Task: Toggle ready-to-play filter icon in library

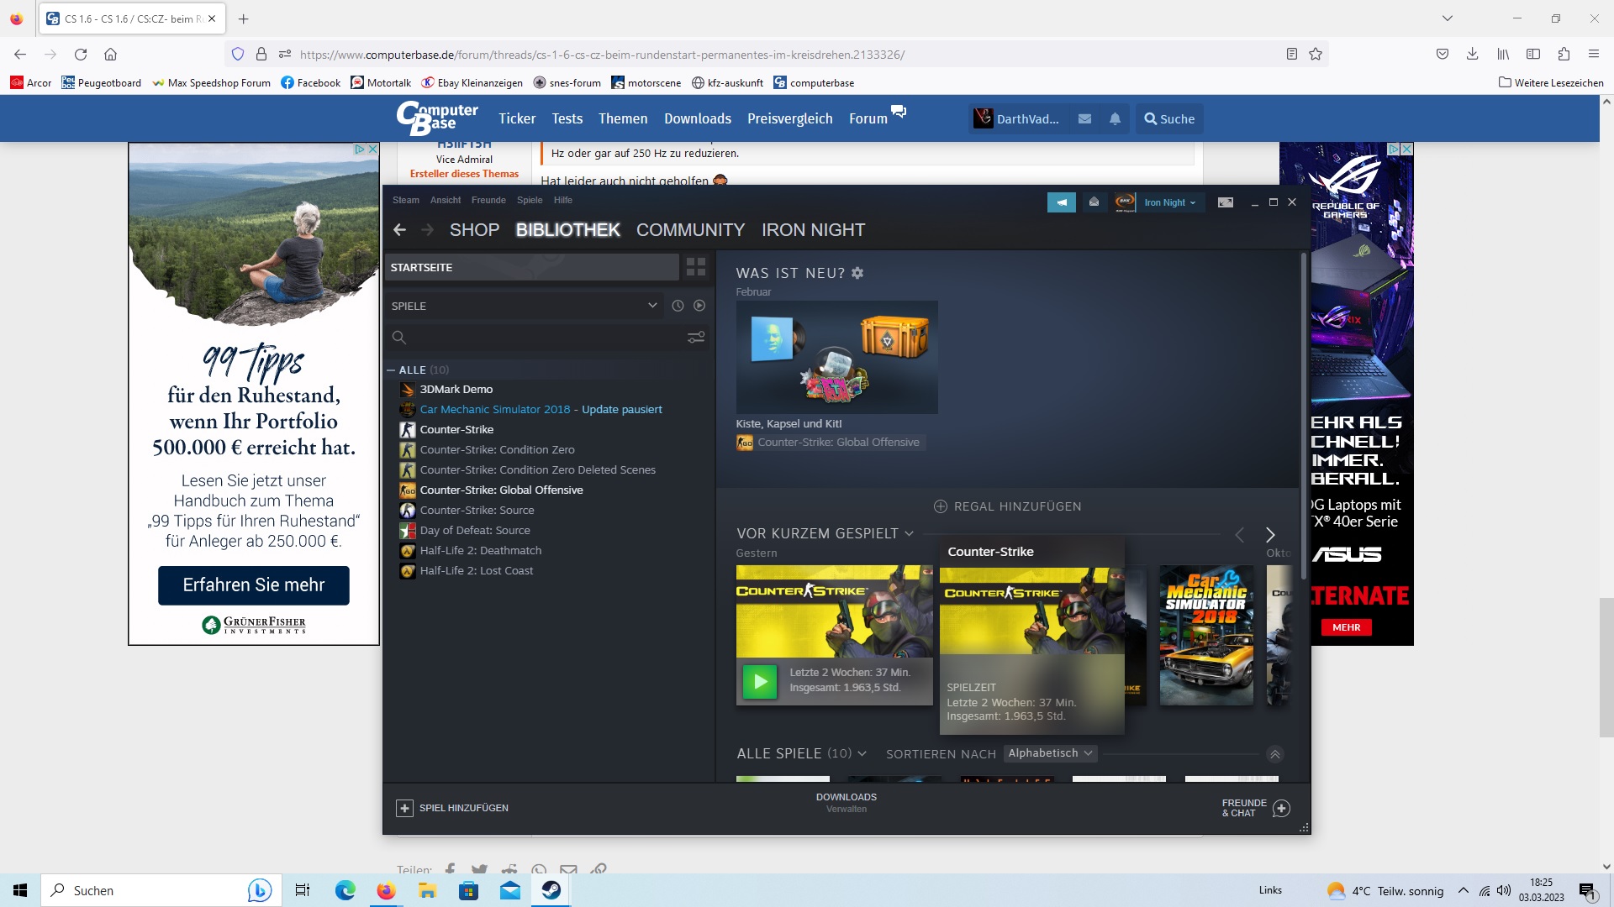Action: tap(699, 306)
